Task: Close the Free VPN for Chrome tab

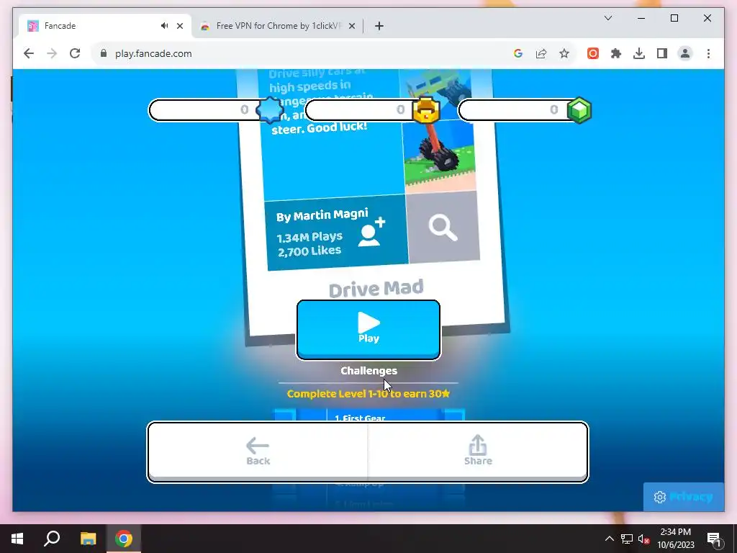Action: pos(351,26)
